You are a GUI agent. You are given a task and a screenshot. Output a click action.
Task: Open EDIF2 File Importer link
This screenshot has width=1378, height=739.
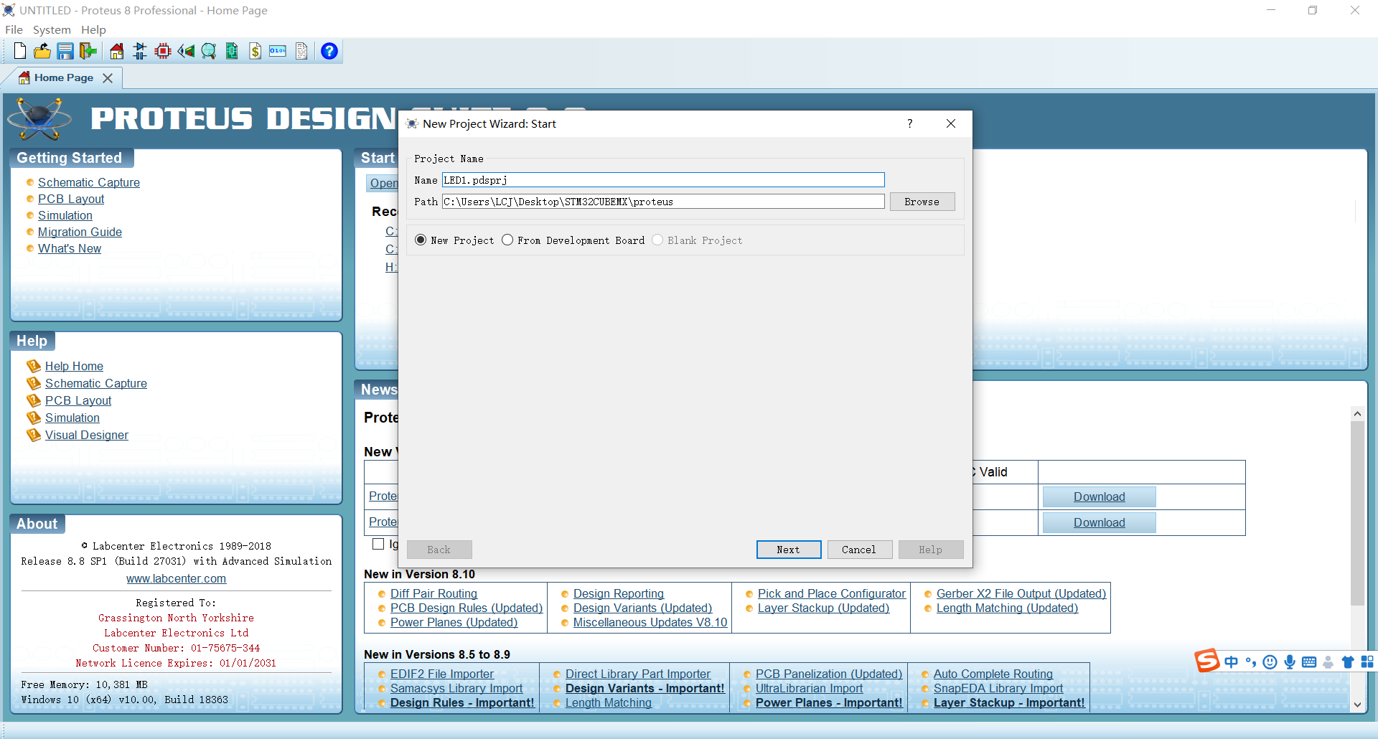(x=442, y=674)
